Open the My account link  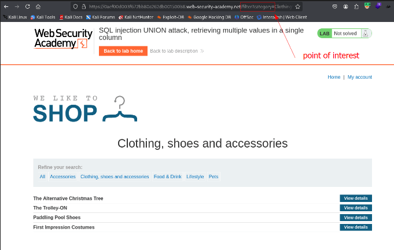click(359, 77)
